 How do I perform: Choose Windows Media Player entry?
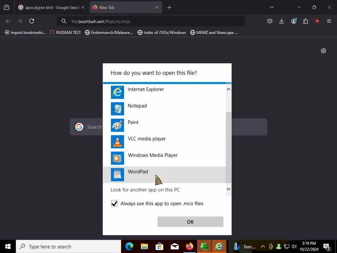[x=164, y=158]
